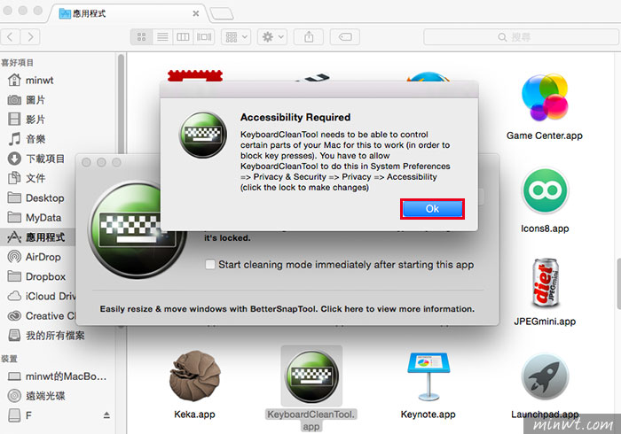Open the BetterSnapTool information link

(287, 309)
